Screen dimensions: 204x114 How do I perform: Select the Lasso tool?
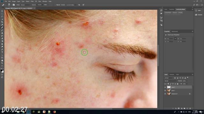click(x=2, y=16)
